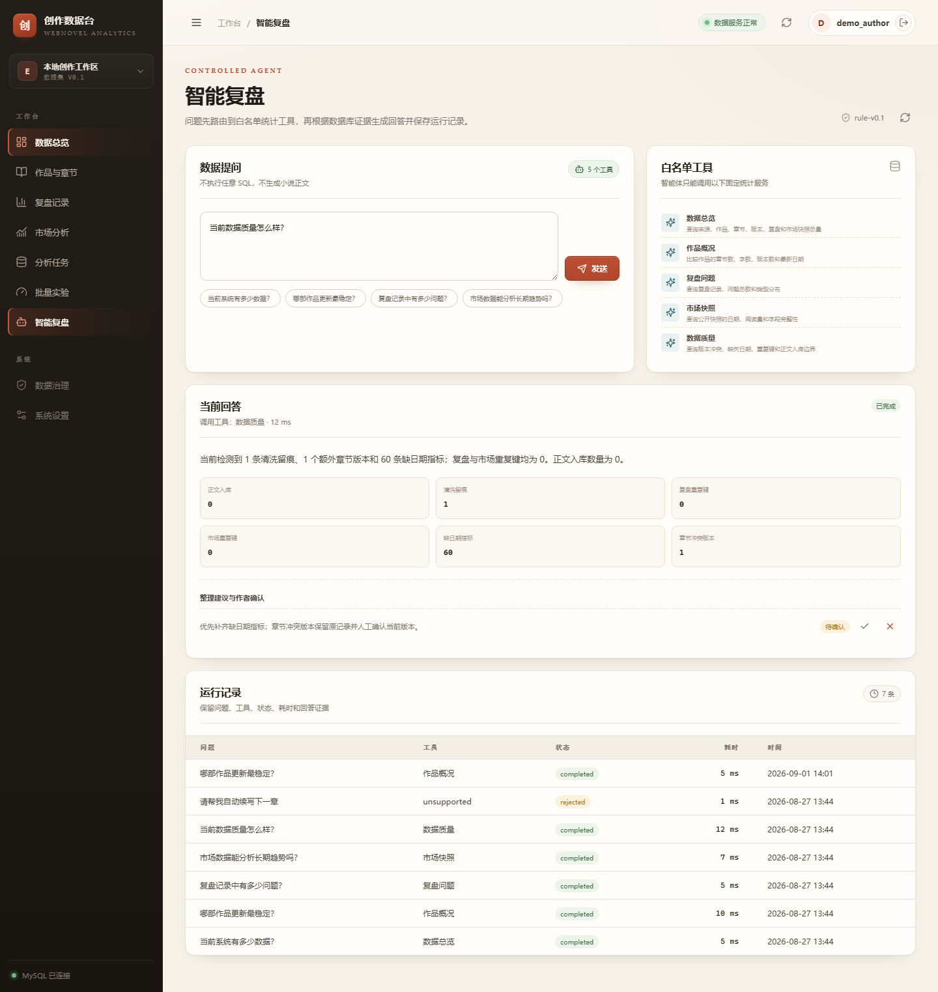The width and height of the screenshot is (938, 992).
Task: Pick the suggestion chip 哪部作品更新最稳定?
Action: click(325, 298)
